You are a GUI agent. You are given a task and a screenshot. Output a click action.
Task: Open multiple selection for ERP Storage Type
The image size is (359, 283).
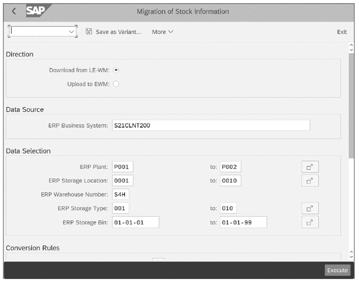(310, 208)
